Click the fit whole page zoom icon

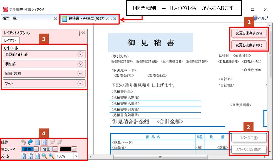[x=23, y=156]
